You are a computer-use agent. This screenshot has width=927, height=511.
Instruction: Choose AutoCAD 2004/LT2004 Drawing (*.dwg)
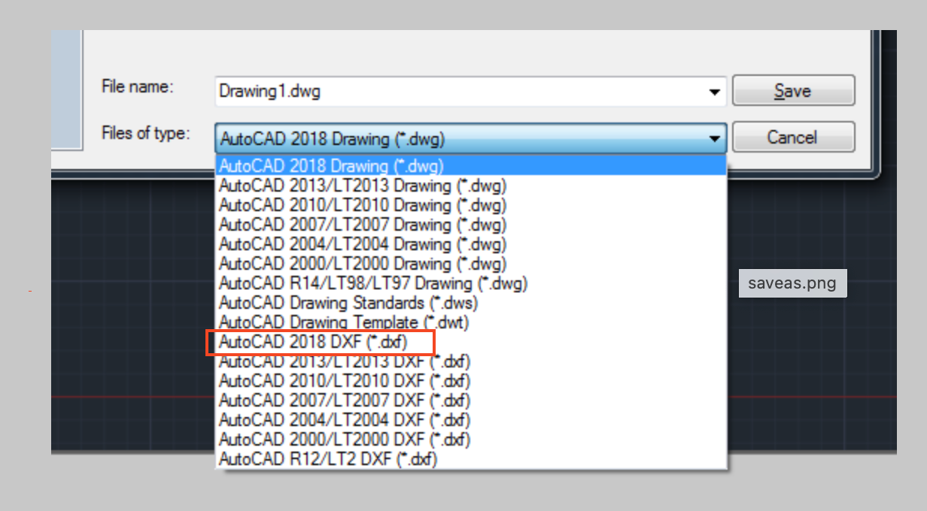pos(471,243)
